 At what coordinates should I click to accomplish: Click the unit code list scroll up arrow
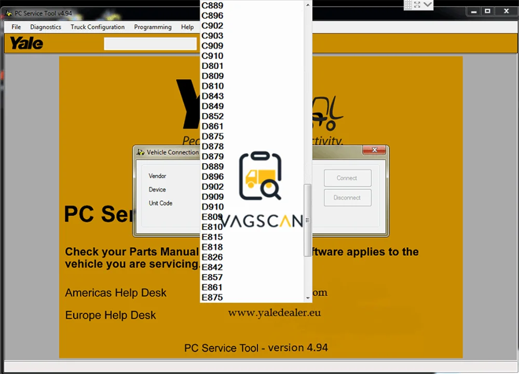pyautogui.click(x=308, y=5)
